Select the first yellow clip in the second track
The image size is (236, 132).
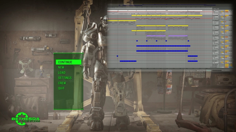(134, 16)
